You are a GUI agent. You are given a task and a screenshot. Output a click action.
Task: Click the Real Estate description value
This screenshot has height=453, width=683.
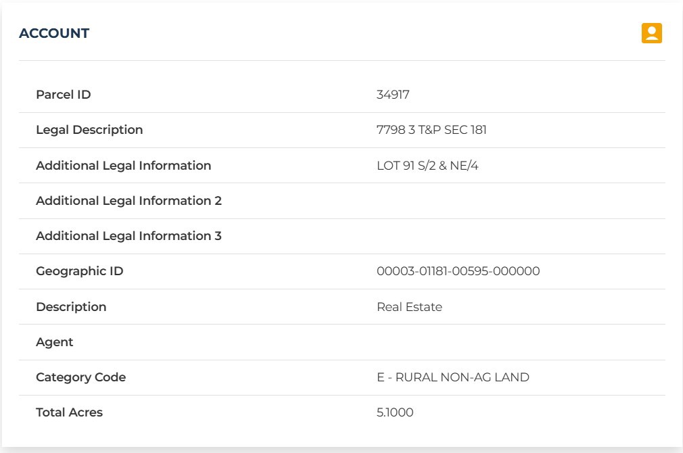pos(409,307)
